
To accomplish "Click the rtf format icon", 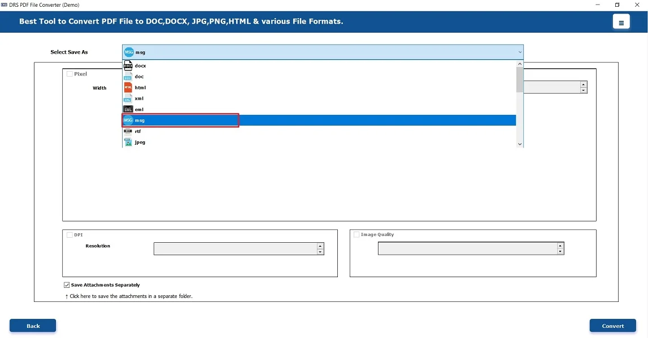I will point(128,131).
